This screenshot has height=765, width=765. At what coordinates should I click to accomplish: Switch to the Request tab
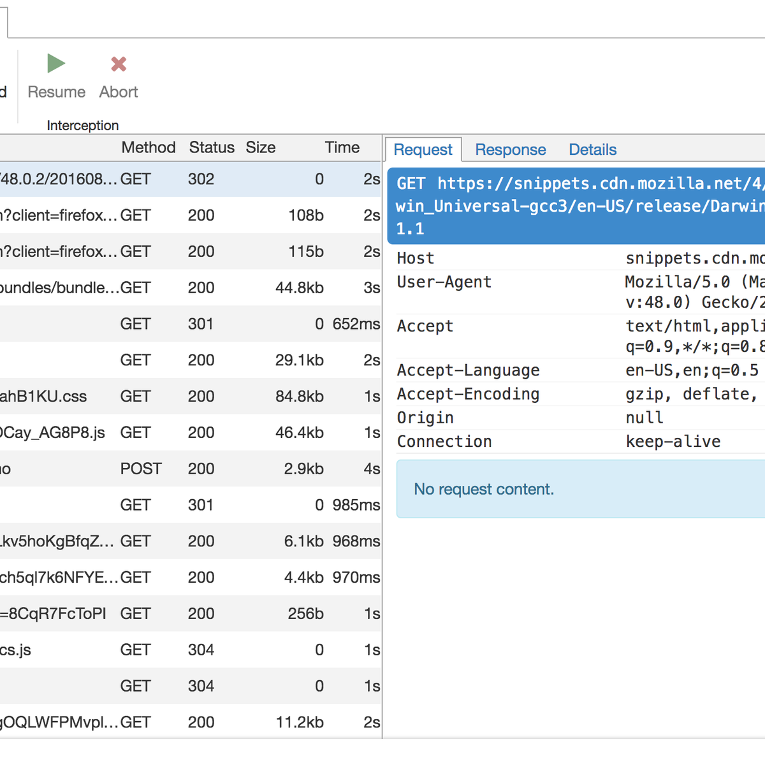coord(423,150)
